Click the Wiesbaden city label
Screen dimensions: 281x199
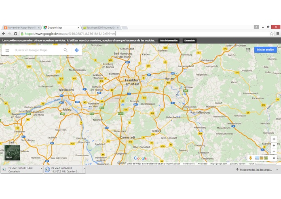(x=66, y=90)
